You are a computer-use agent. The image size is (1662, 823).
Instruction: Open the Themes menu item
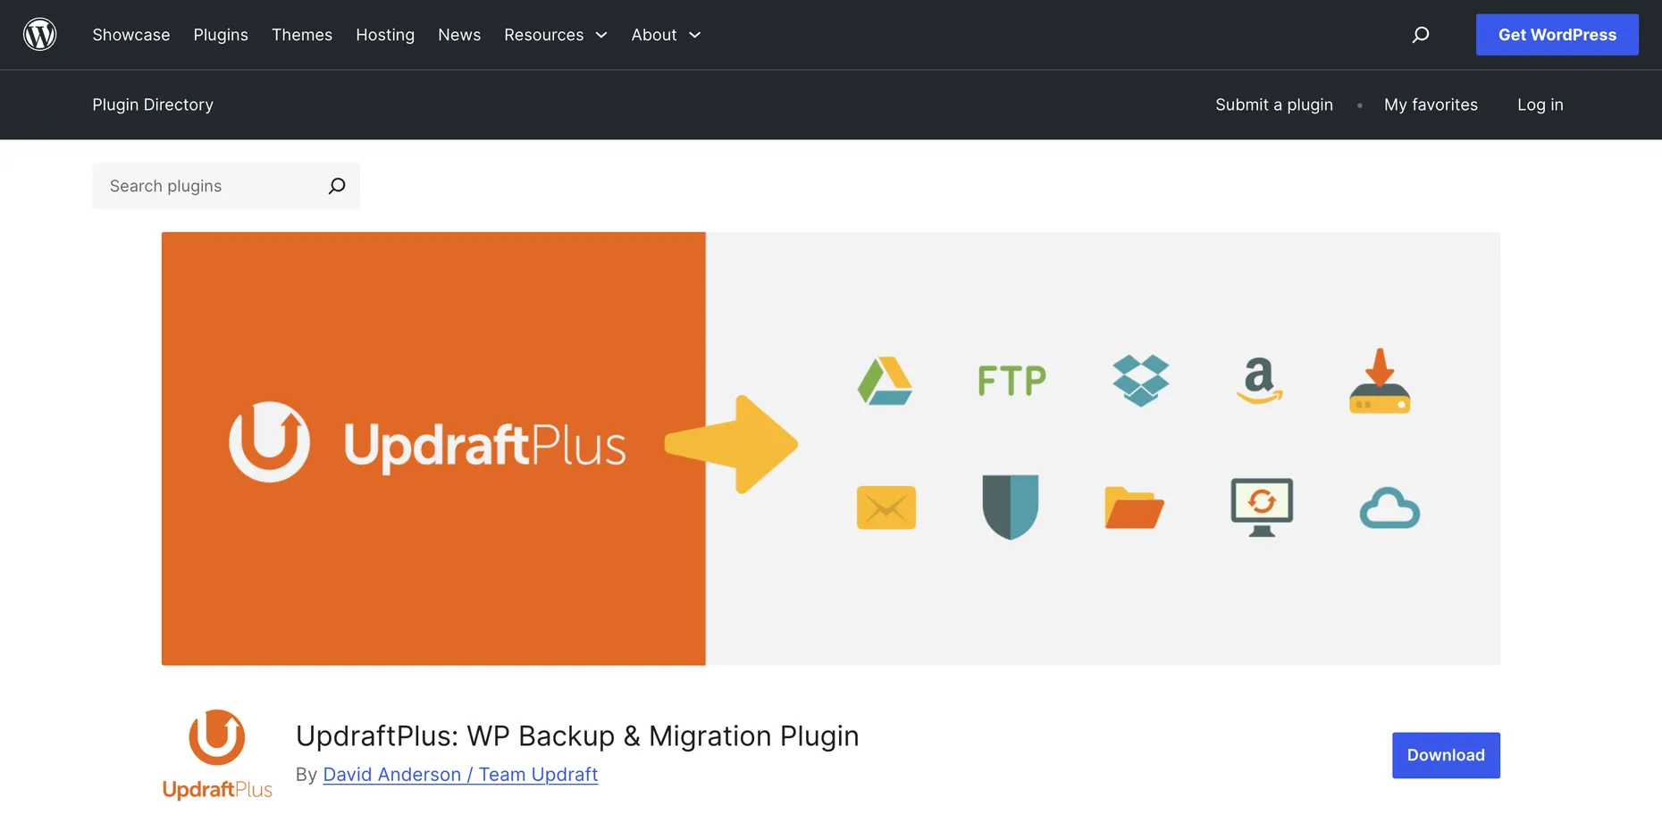302,35
